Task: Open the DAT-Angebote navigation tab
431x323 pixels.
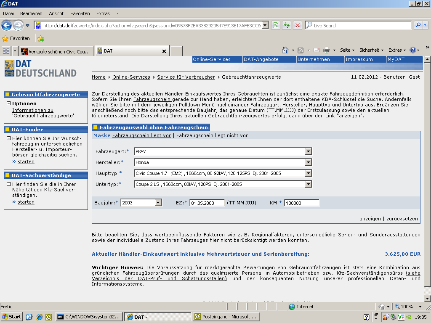Action: coord(269,59)
